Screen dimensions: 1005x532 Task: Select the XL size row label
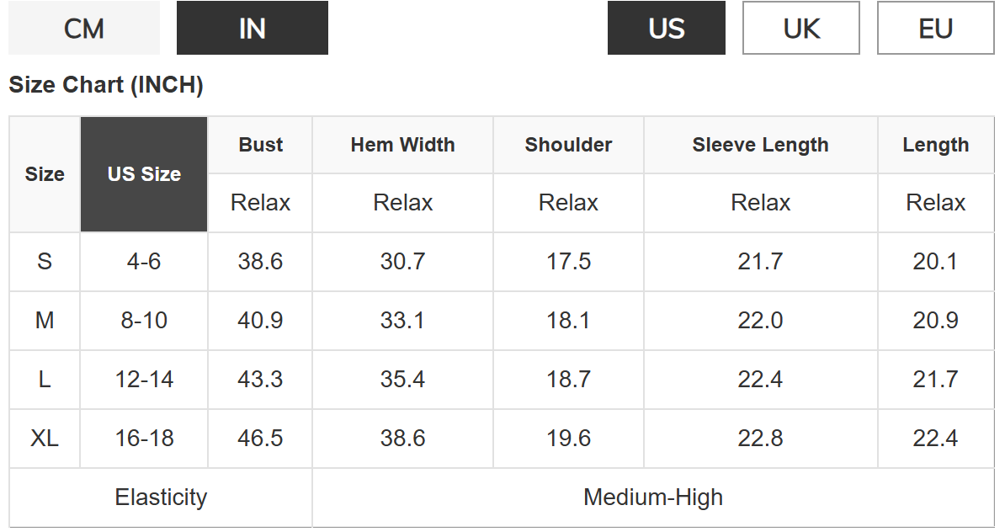[45, 439]
